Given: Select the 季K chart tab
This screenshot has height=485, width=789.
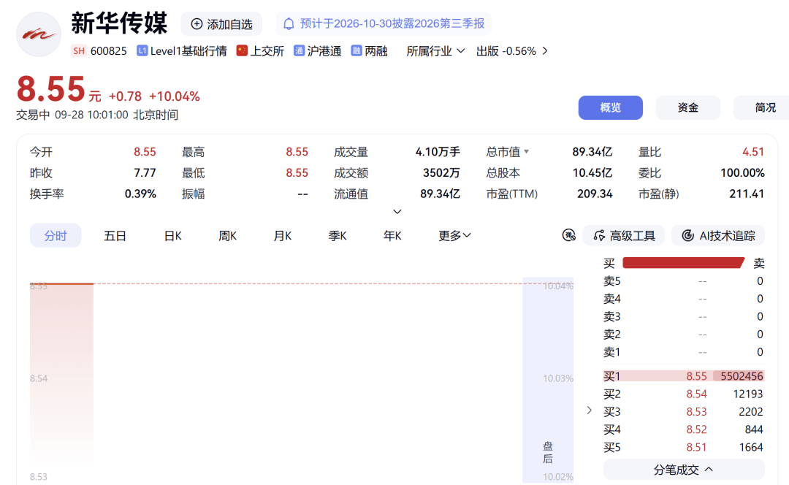Looking at the screenshot, I should coord(337,235).
